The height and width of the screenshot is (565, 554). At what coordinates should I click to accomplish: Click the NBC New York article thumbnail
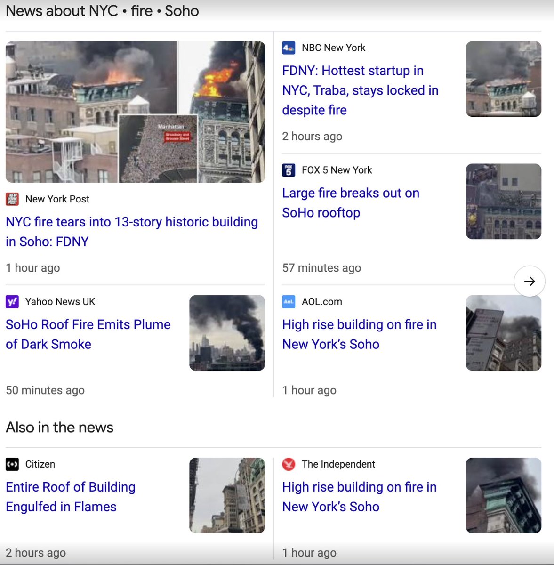pos(504,79)
